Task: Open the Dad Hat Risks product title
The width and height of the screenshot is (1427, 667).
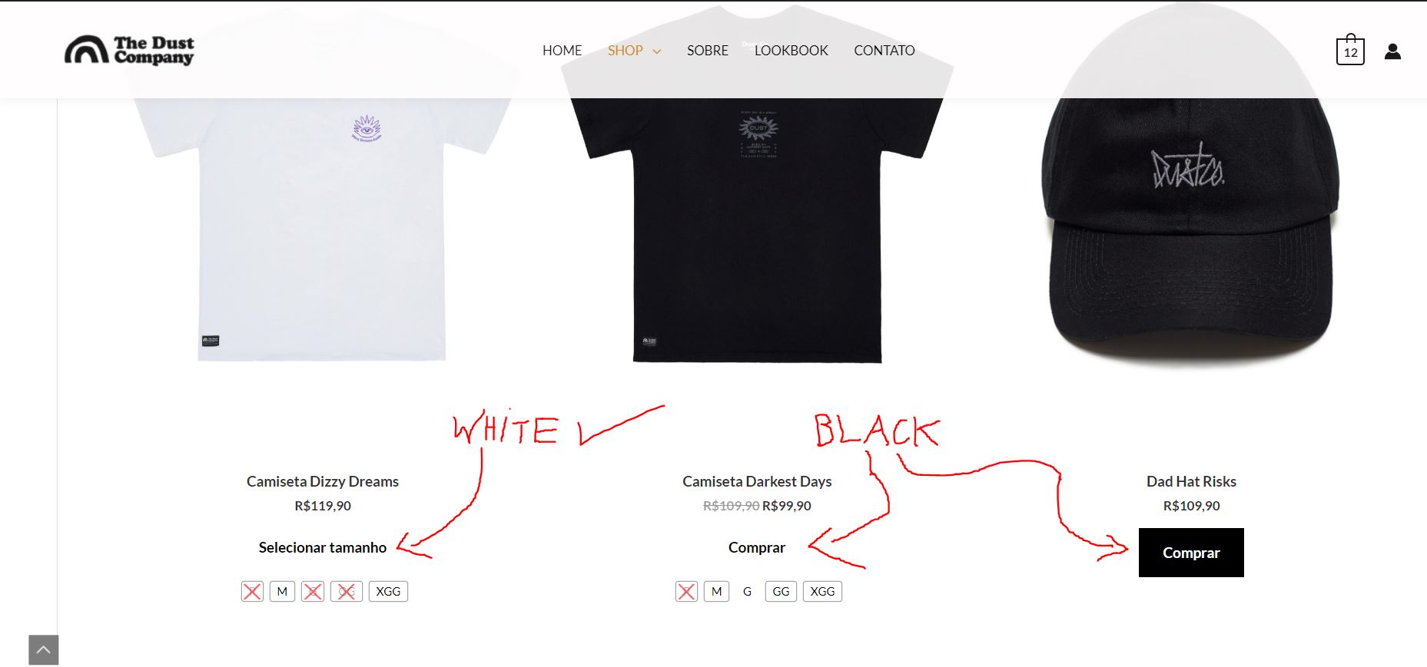Action: pyautogui.click(x=1191, y=481)
